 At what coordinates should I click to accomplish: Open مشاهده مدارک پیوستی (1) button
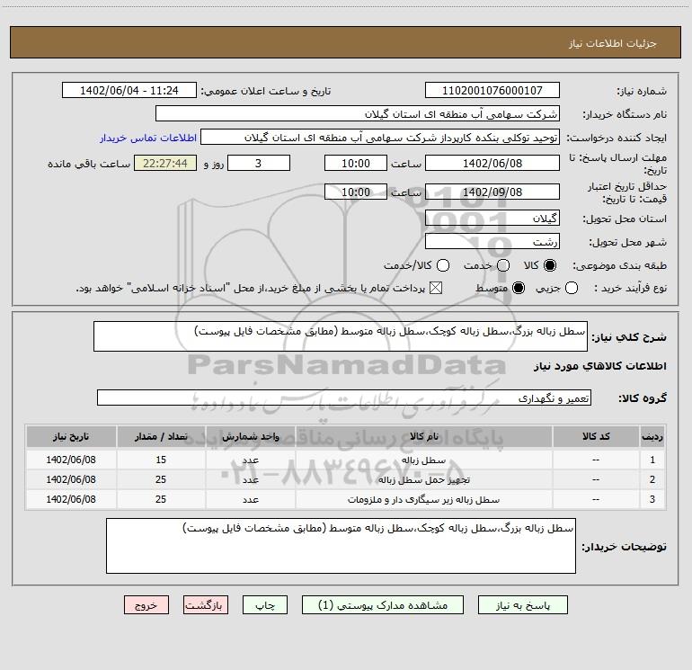point(383,605)
